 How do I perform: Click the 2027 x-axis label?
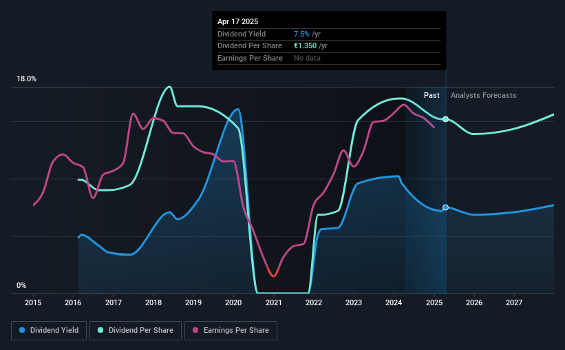click(514, 302)
